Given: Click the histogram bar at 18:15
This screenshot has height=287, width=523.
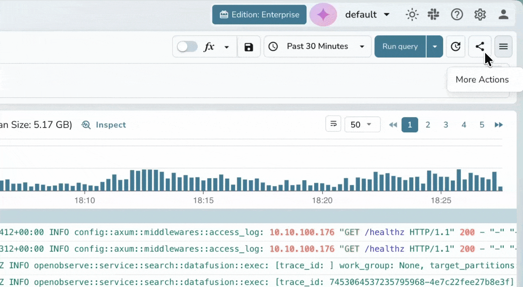Looking at the screenshot, I should pos(204,185).
